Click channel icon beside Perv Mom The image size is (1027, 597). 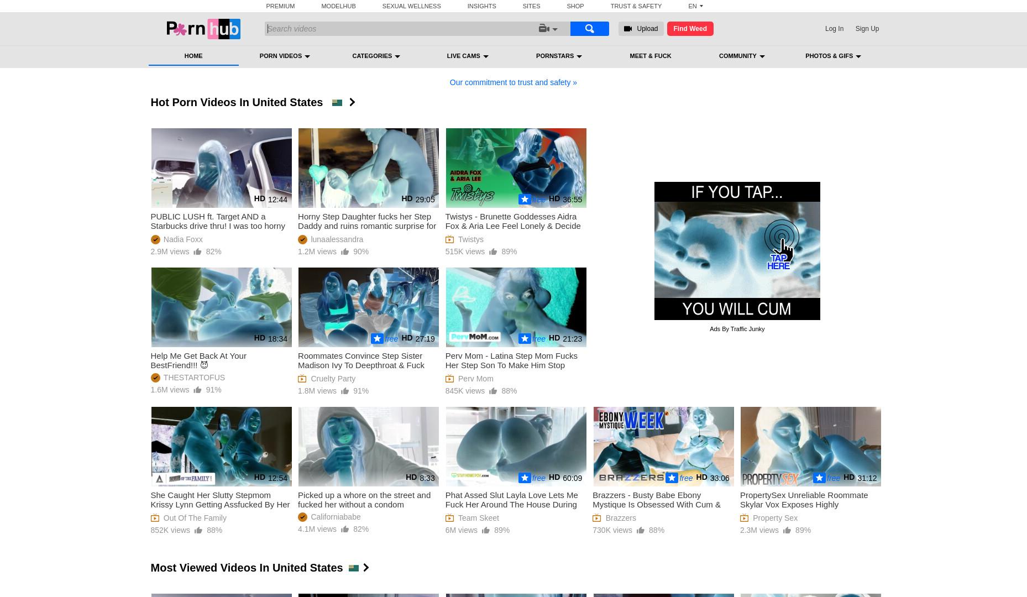pos(449,379)
